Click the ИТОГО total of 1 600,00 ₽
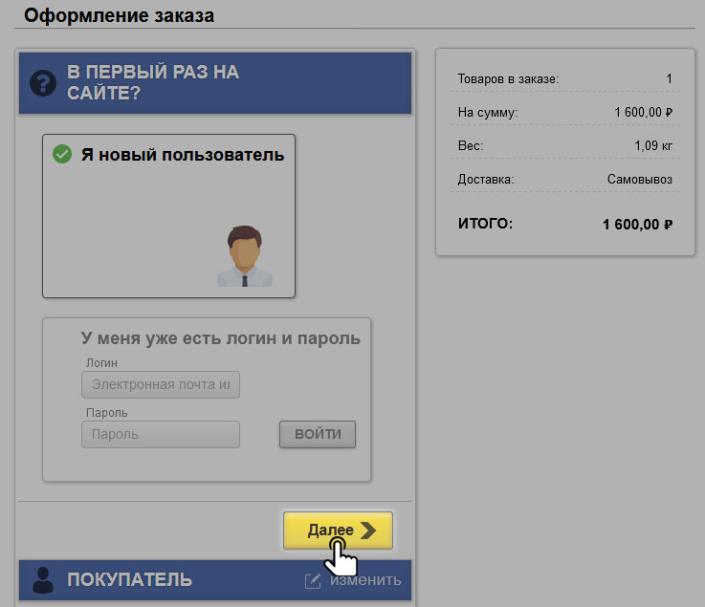Screen dimensions: 705x607 pos(637,225)
